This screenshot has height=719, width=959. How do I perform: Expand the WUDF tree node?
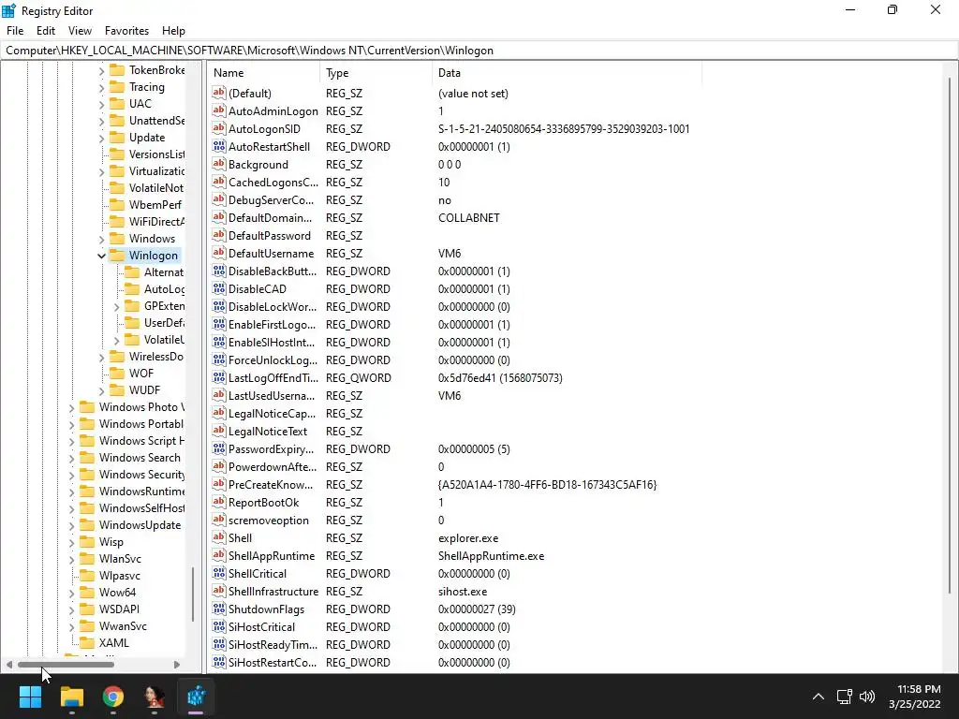(x=101, y=390)
